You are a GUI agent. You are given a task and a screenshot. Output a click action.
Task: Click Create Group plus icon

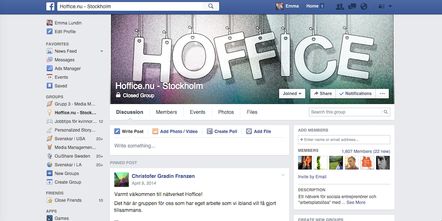tap(50, 182)
